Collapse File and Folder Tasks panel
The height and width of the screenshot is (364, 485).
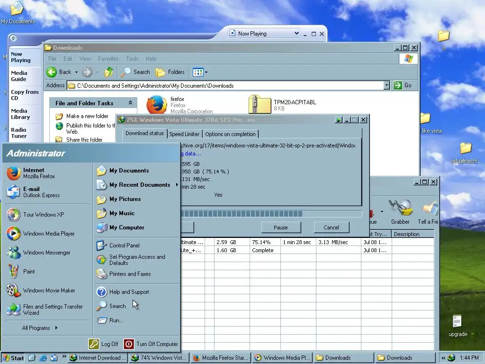click(130, 103)
